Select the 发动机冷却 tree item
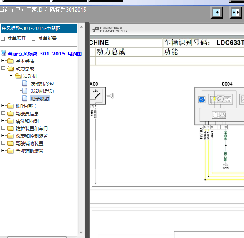 click(42, 84)
